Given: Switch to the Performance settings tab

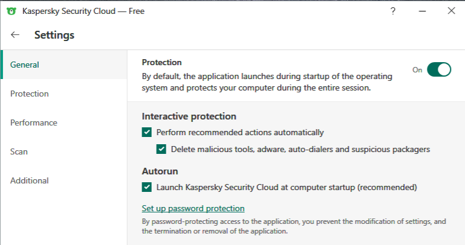Looking at the screenshot, I should pyautogui.click(x=34, y=122).
